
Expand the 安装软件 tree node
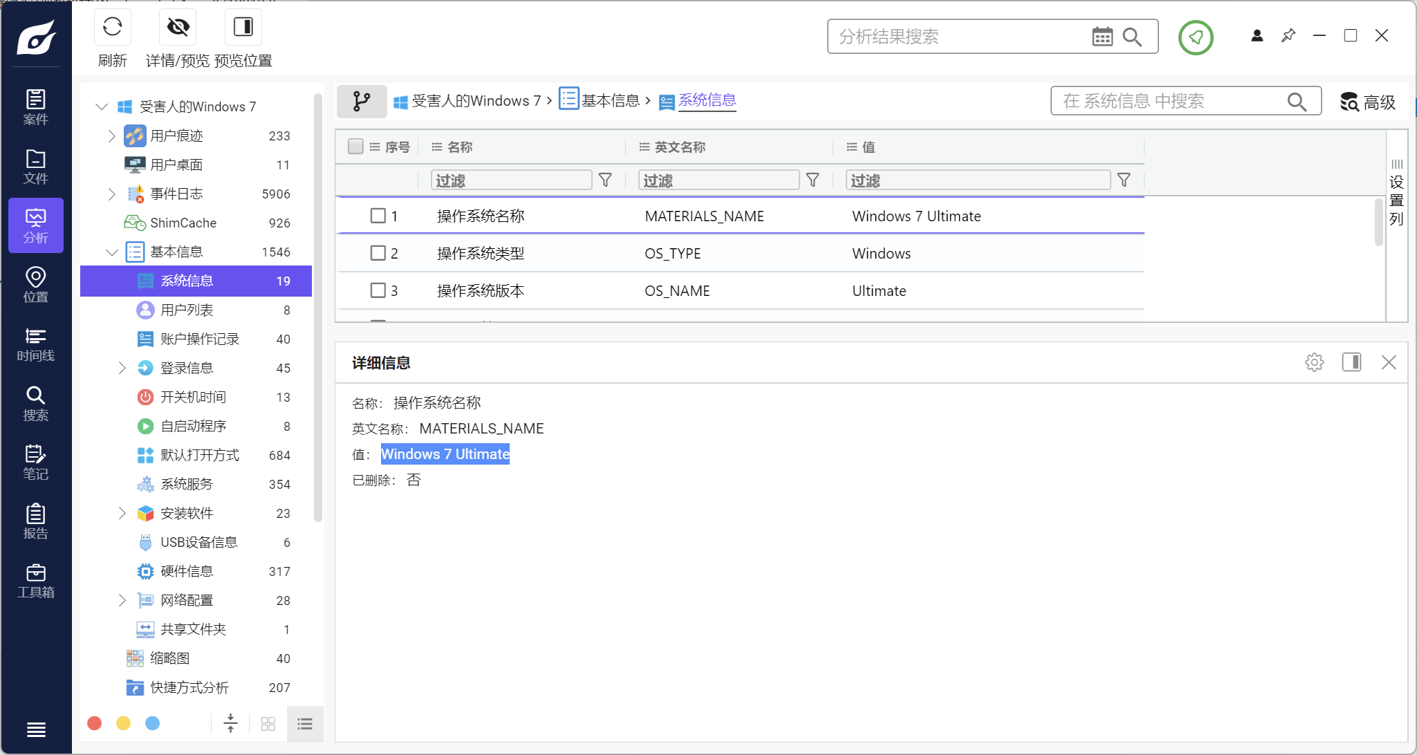coord(122,513)
